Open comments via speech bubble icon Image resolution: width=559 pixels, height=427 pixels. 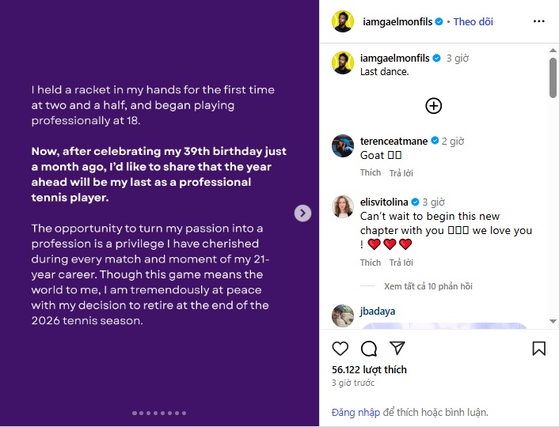coord(369,349)
